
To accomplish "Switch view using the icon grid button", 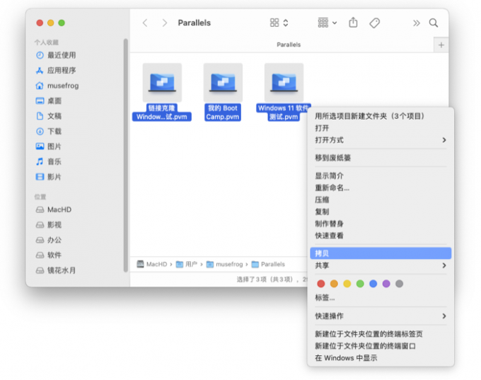I will [x=279, y=23].
